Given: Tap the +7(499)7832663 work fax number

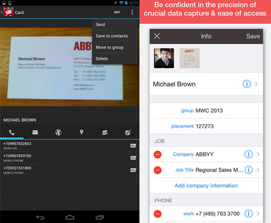Looking at the screenshot, I should pos(17,143).
